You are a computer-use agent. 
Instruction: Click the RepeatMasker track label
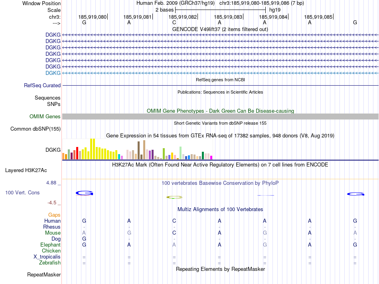pyautogui.click(x=44, y=274)
